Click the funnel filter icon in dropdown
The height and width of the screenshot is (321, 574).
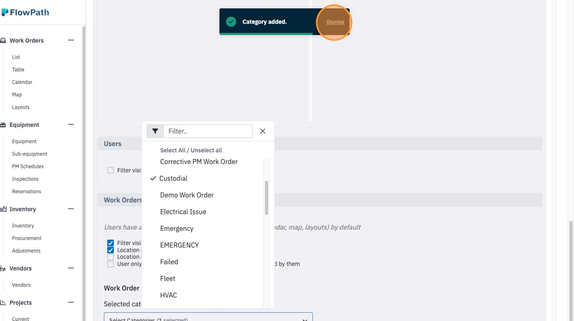[x=155, y=131]
